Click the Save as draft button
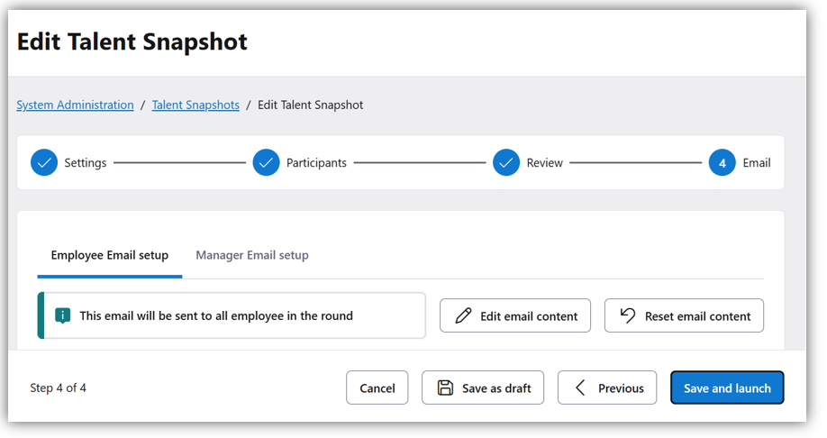This screenshot has width=827, height=438. tap(484, 388)
